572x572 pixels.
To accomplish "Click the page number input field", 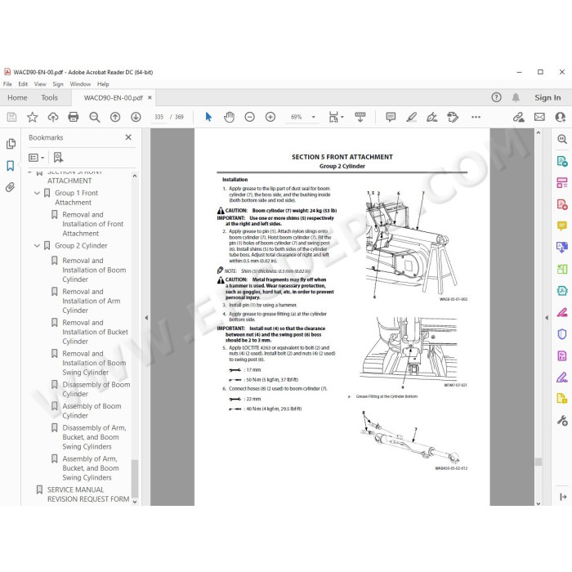I will [159, 117].
